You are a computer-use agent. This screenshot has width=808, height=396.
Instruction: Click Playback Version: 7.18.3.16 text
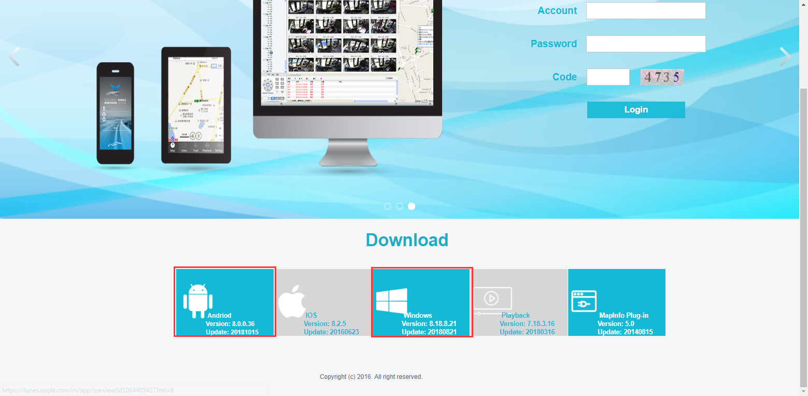[527, 323]
